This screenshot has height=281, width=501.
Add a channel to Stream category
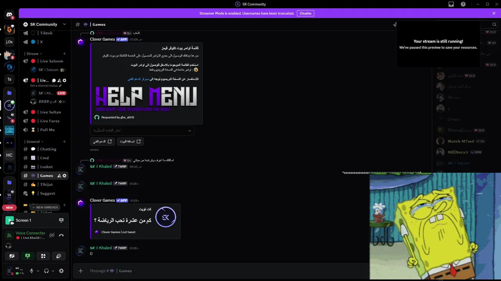[x=65, y=54]
